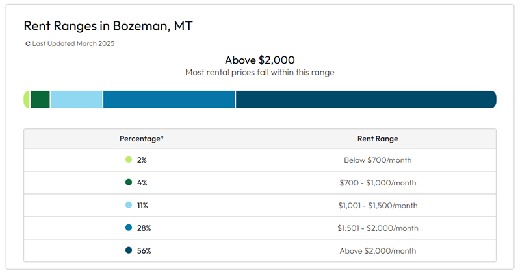Click the refresh icon beside Last Updated

click(x=27, y=44)
